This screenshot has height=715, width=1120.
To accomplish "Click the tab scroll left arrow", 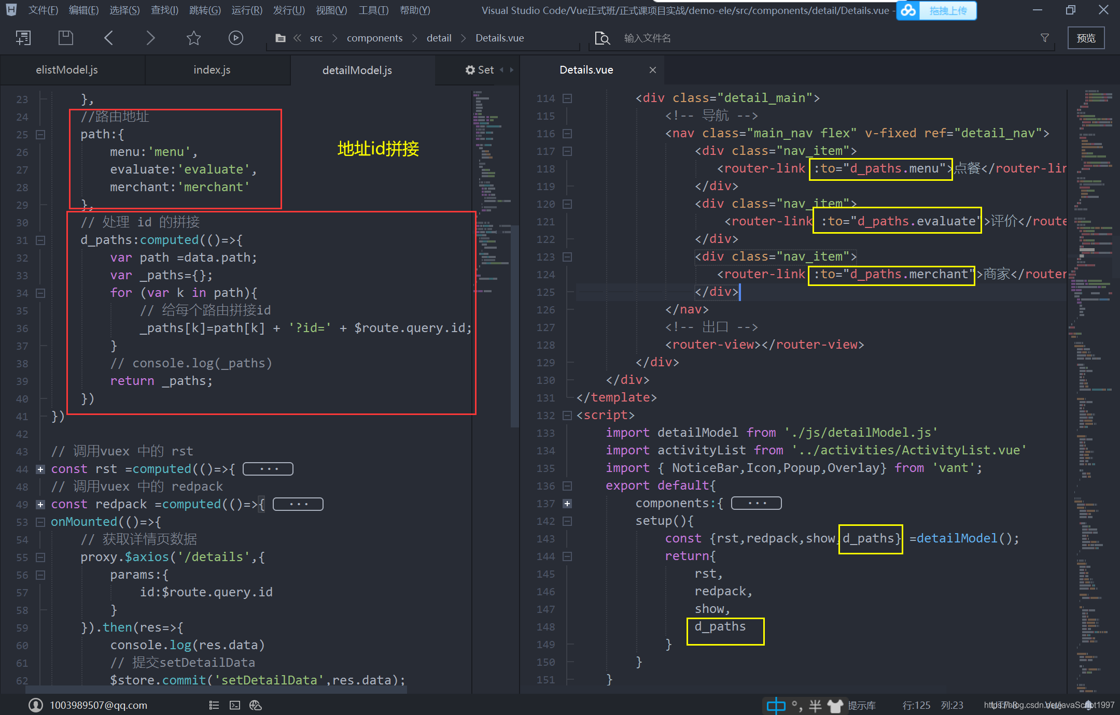I will point(501,69).
